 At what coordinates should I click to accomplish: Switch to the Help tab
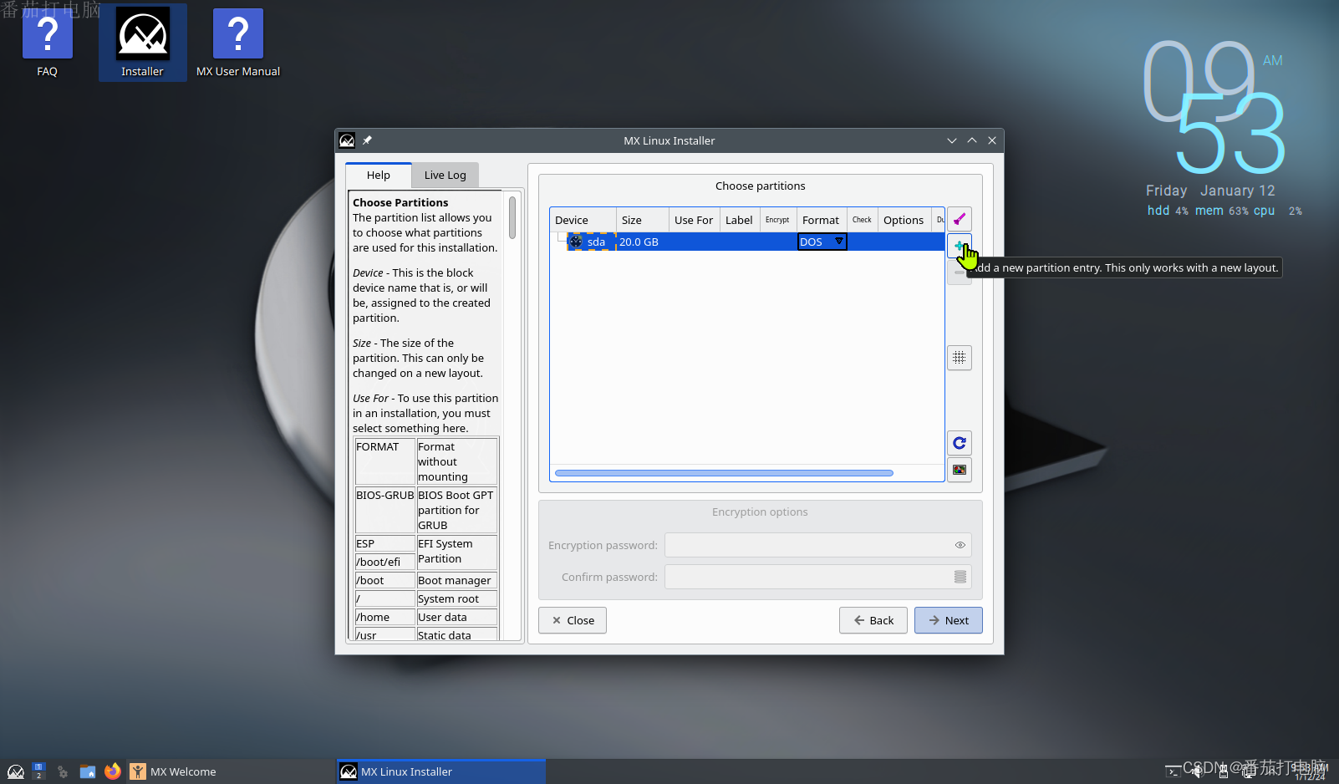[379, 175]
